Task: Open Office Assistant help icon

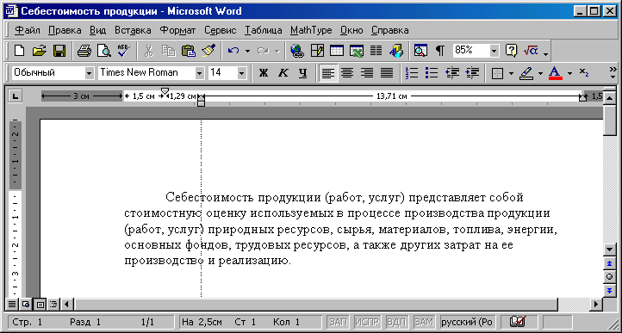Action: coord(512,51)
